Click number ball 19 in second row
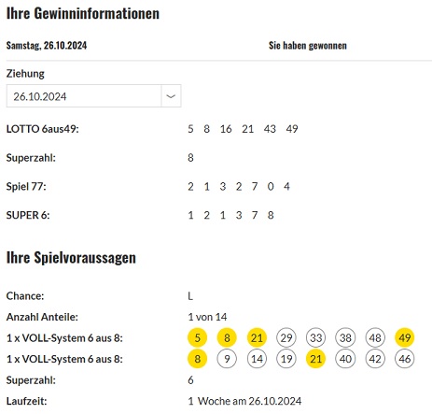Viewport: 432px width, 414px height. tap(286, 359)
